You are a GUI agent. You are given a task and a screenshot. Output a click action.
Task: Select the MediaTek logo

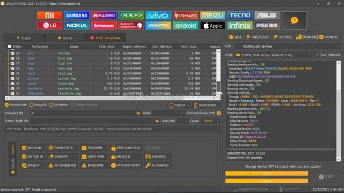[158, 25]
